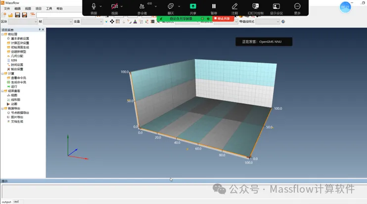Select 计算区块设置 in project tree
This screenshot has width=367, height=204.
tap(20, 43)
